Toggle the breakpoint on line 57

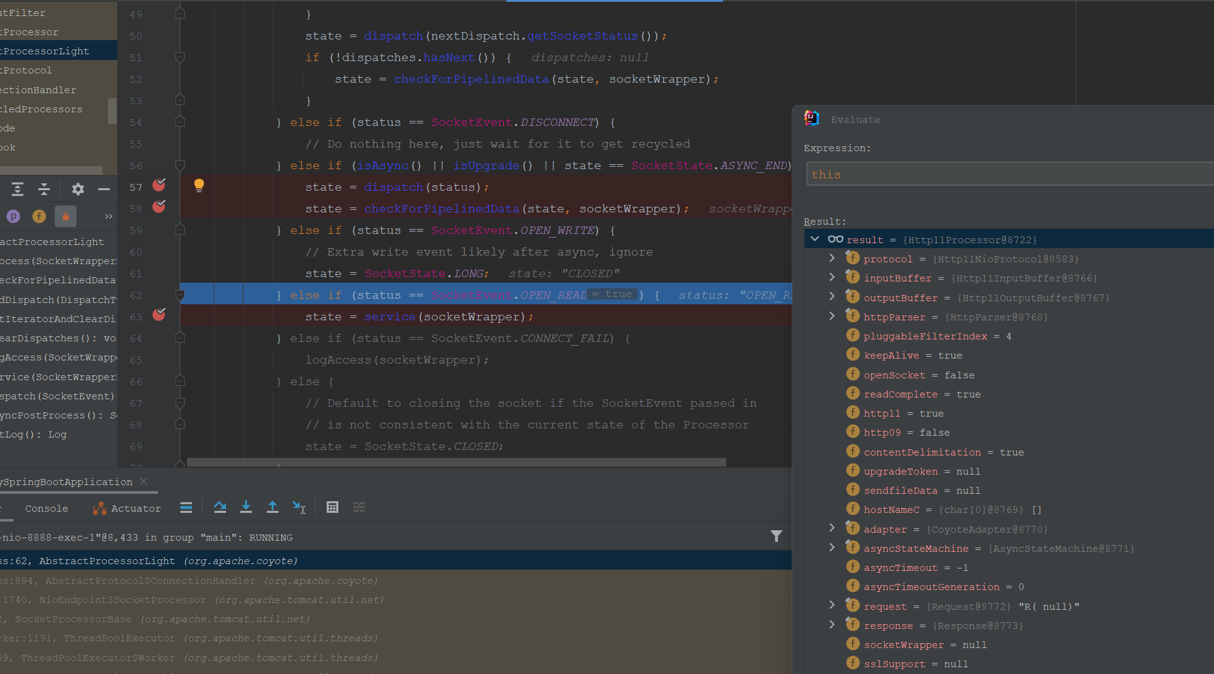(x=159, y=185)
